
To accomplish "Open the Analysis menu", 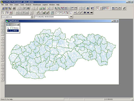I will coord(28,5).
